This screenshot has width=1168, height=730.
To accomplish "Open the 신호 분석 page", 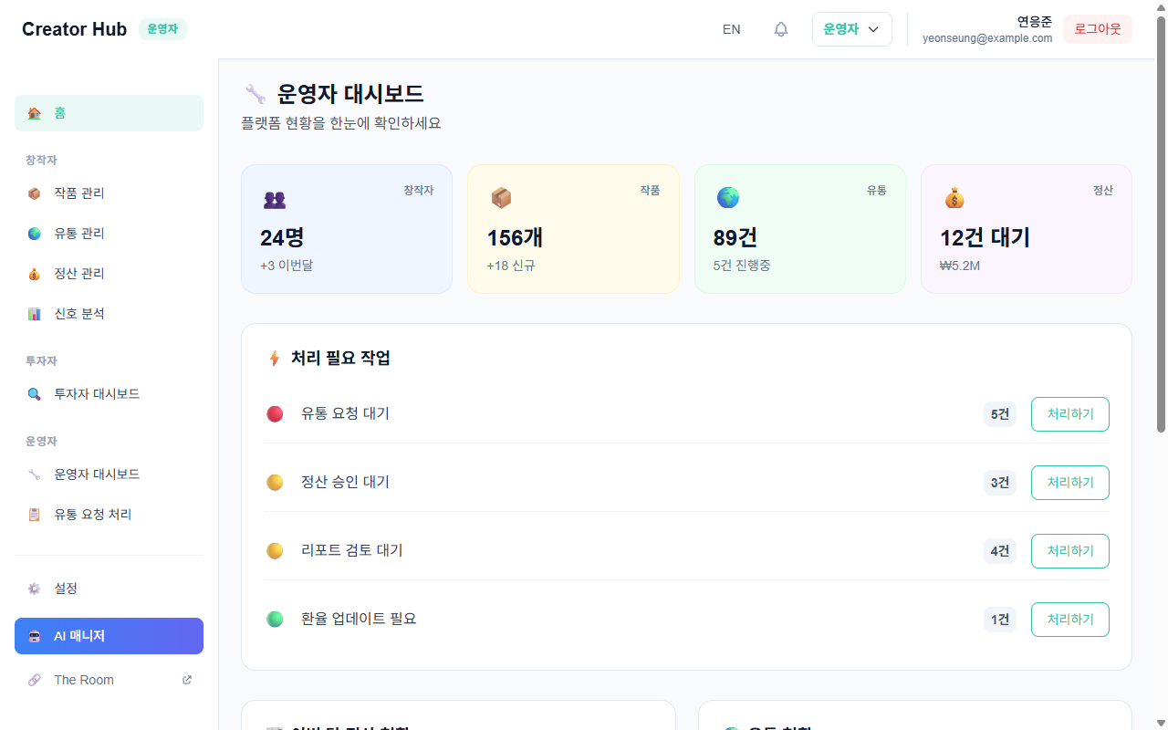I will point(78,313).
